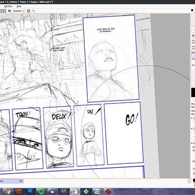Open the green spreadsheet app in taskbar
Screen dimensions: 195x195
point(75,192)
